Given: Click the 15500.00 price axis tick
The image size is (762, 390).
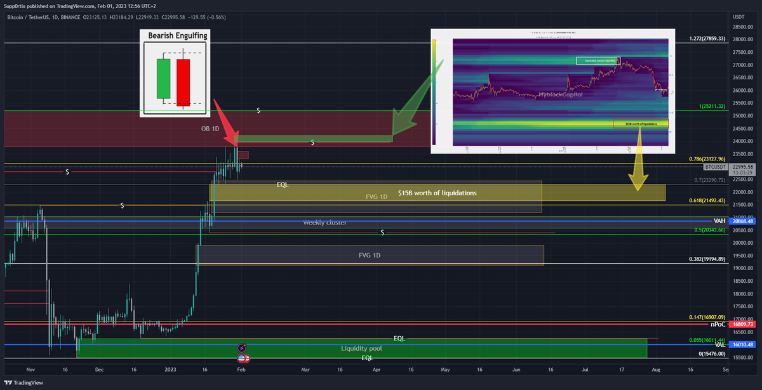Looking at the screenshot, I should pos(743,358).
